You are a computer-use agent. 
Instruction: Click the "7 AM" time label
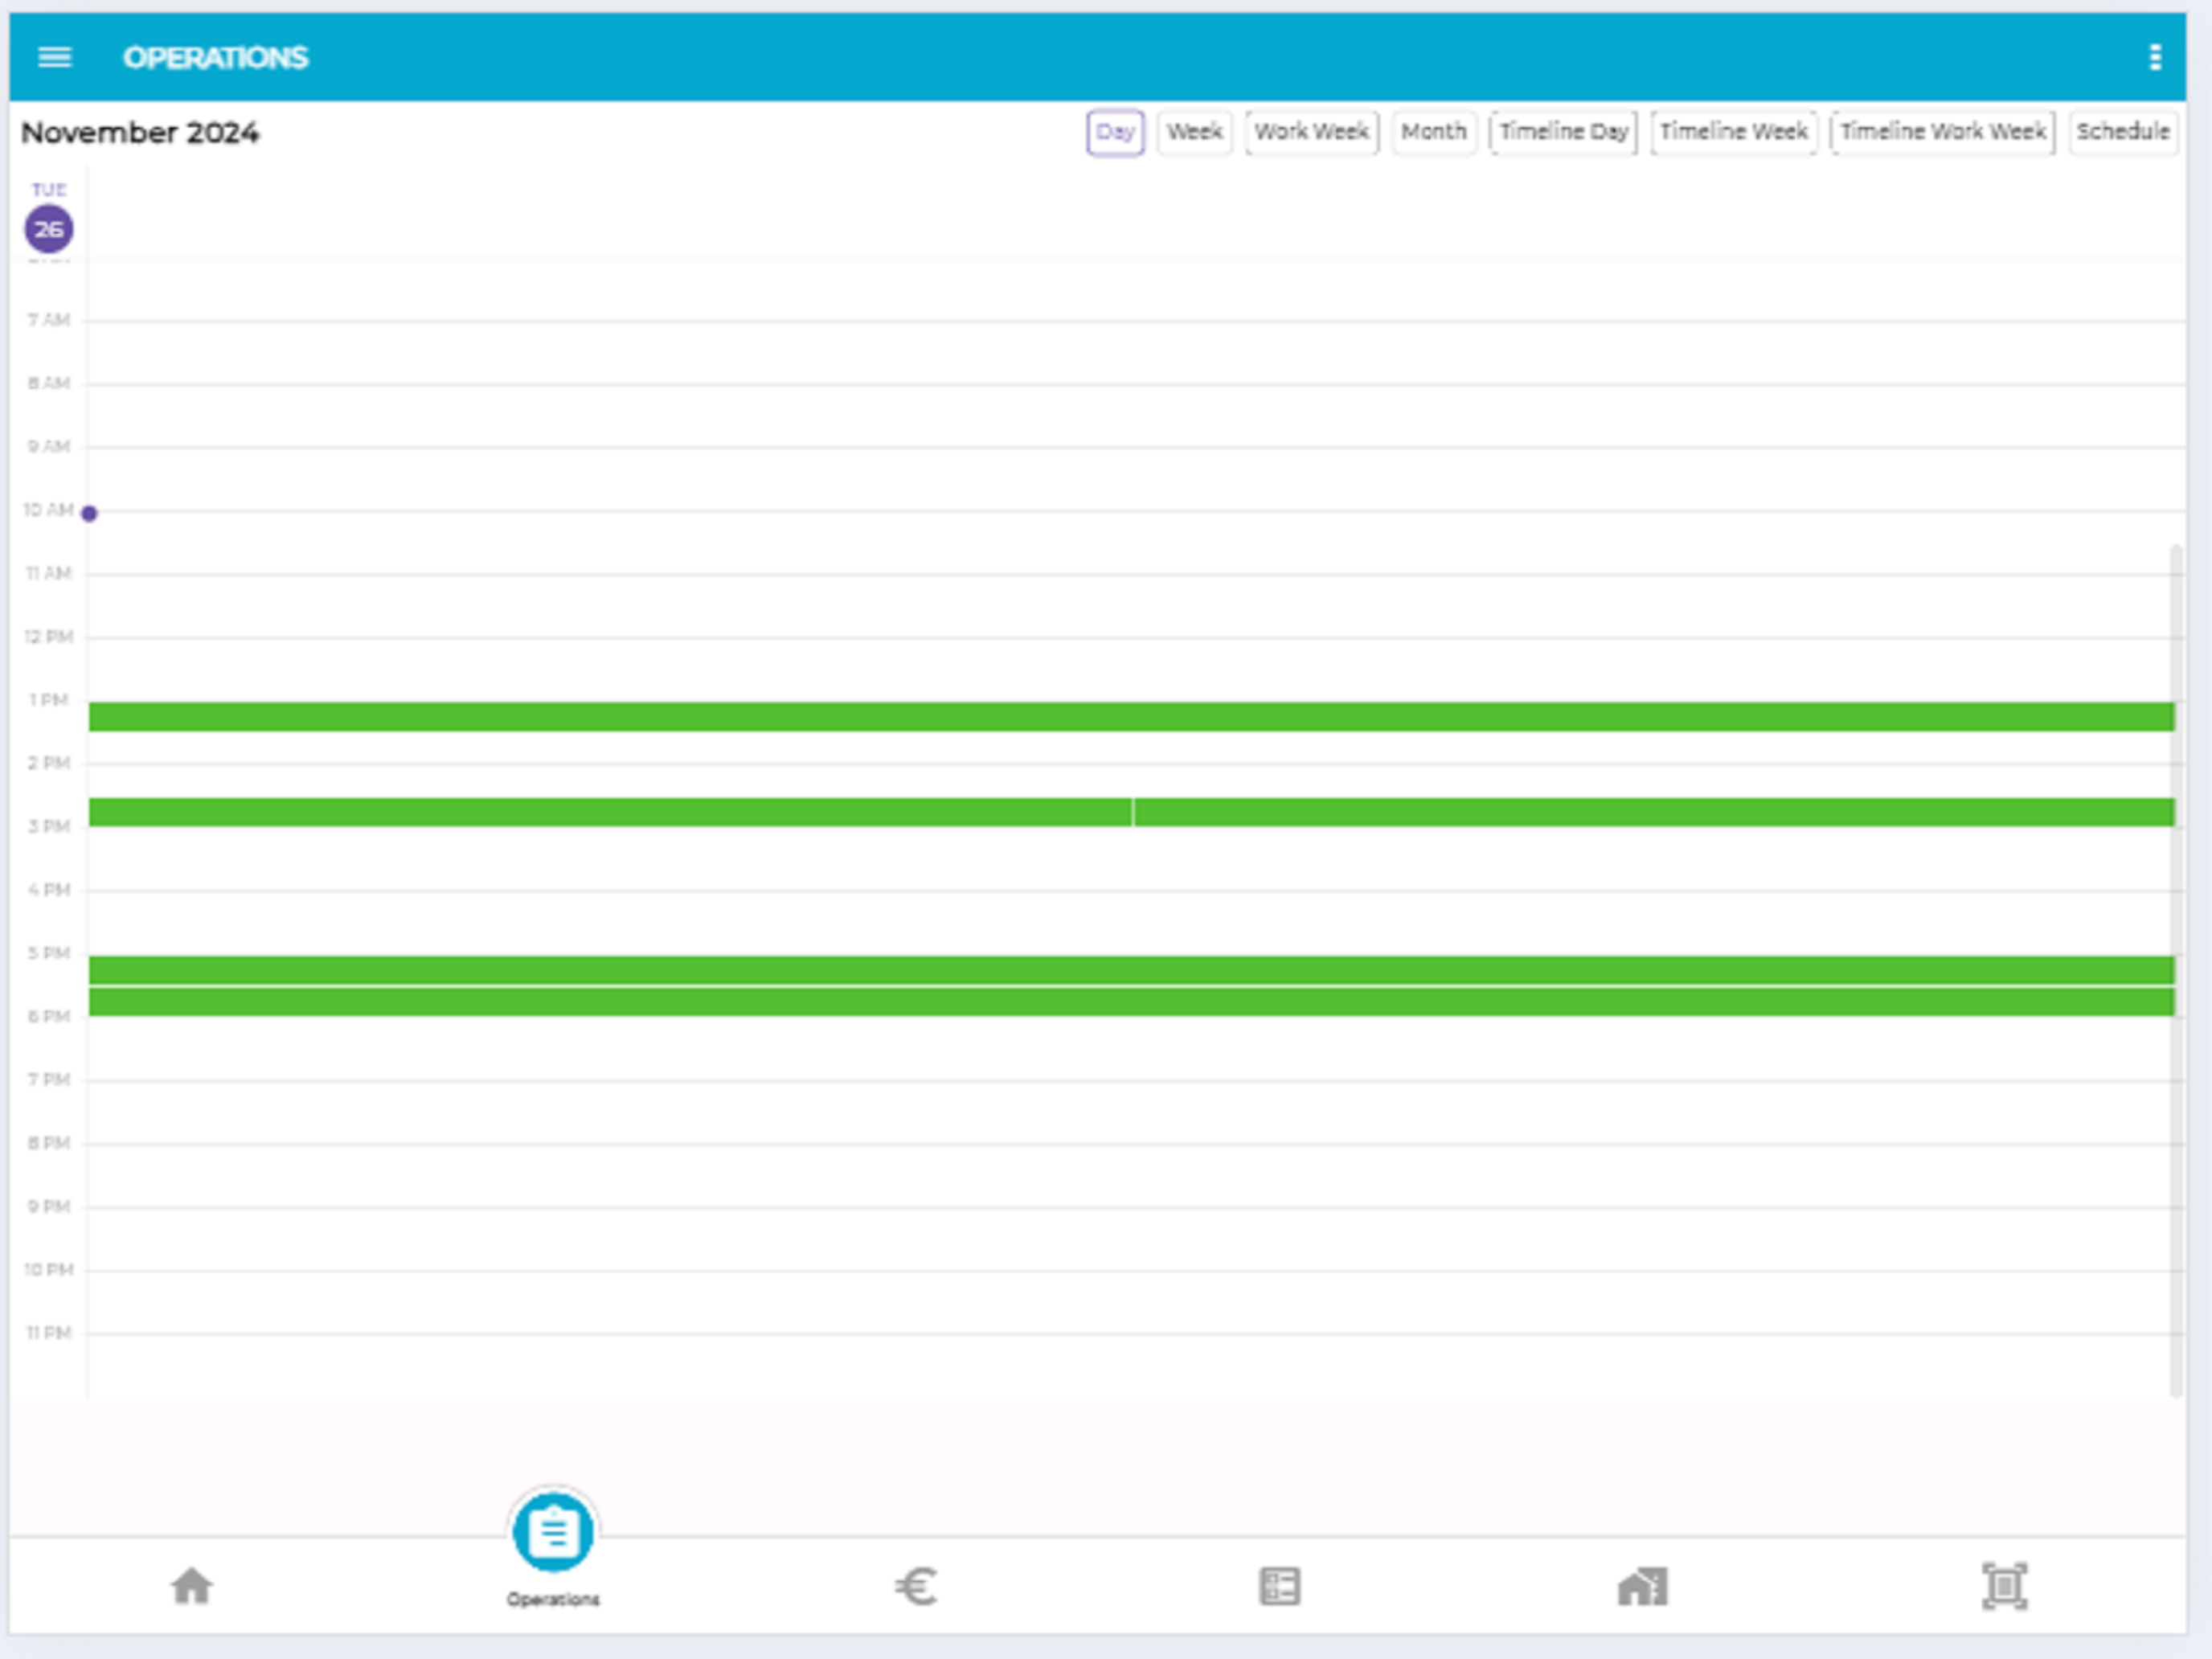tap(49, 320)
